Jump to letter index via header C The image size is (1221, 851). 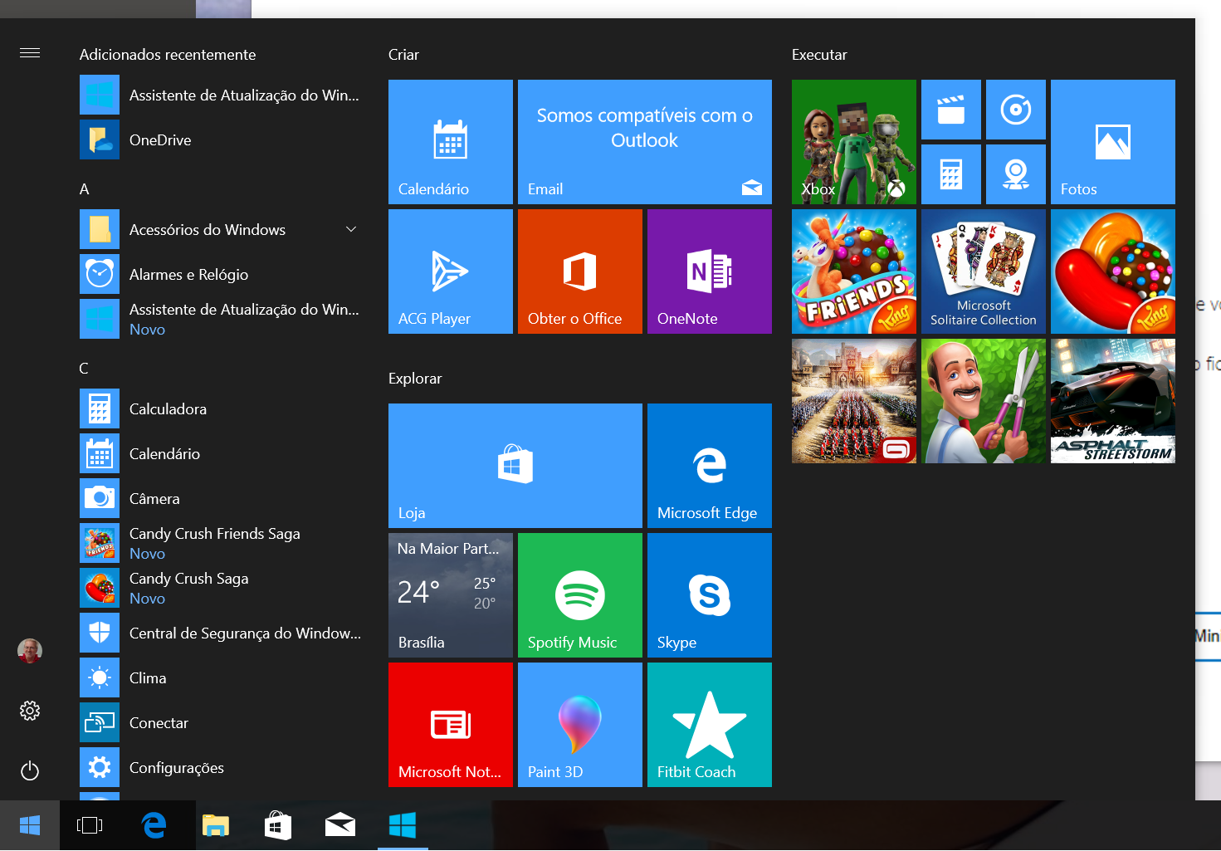tap(84, 369)
